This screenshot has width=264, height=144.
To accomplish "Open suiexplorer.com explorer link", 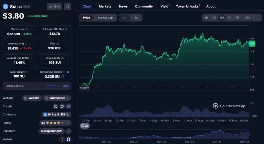I will [52, 131].
